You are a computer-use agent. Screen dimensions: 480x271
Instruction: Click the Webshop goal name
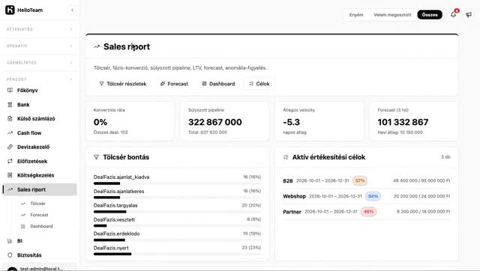pyautogui.click(x=294, y=196)
